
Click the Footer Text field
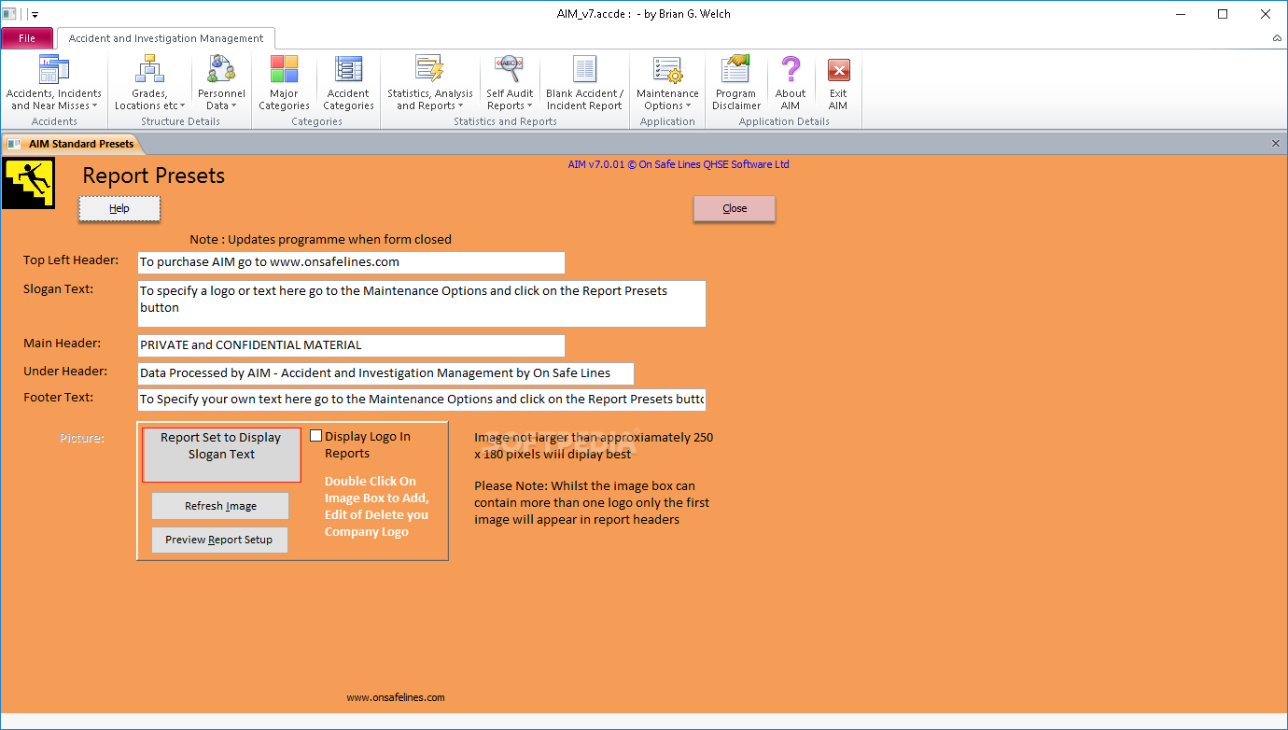coord(422,400)
